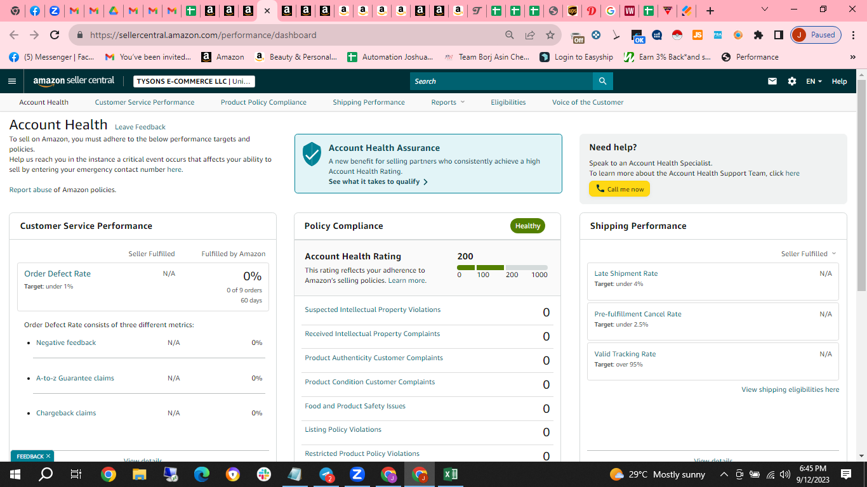
Task: Open the Login to Easyship bookmark
Action: click(x=576, y=57)
